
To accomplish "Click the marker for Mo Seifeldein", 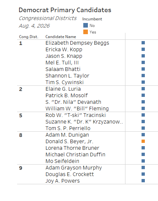I will click(x=143, y=161).
